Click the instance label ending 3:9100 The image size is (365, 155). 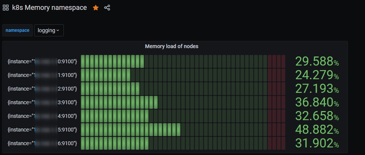[x=43, y=102]
